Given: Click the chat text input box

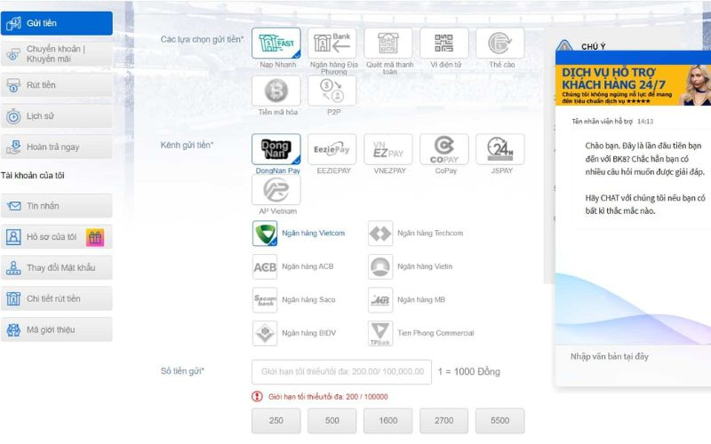Looking at the screenshot, I should (x=631, y=356).
